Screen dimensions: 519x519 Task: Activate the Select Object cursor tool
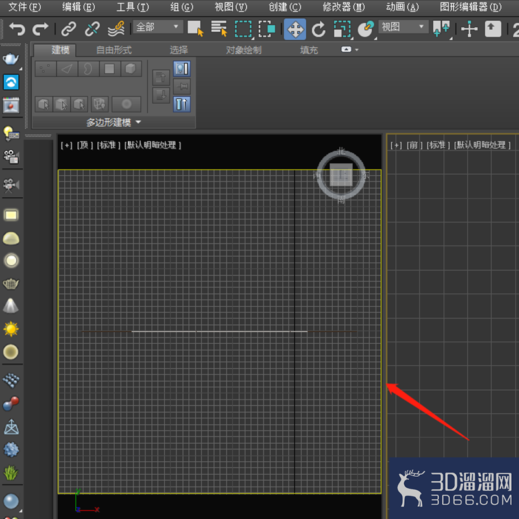pos(195,29)
